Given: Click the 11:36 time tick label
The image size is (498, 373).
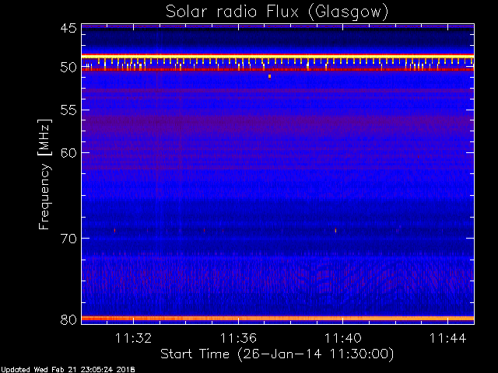Looking at the screenshot, I should pyautogui.click(x=238, y=338).
